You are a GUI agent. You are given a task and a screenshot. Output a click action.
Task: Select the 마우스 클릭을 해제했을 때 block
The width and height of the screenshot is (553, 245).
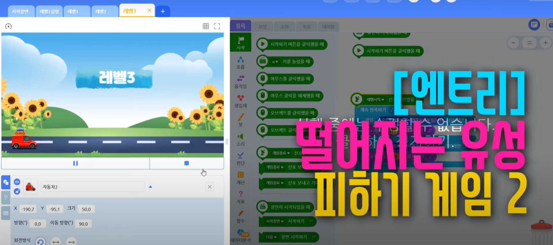click(290, 96)
